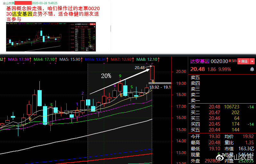
Task: Click the 1.86 price change value
Action: coord(212,69)
